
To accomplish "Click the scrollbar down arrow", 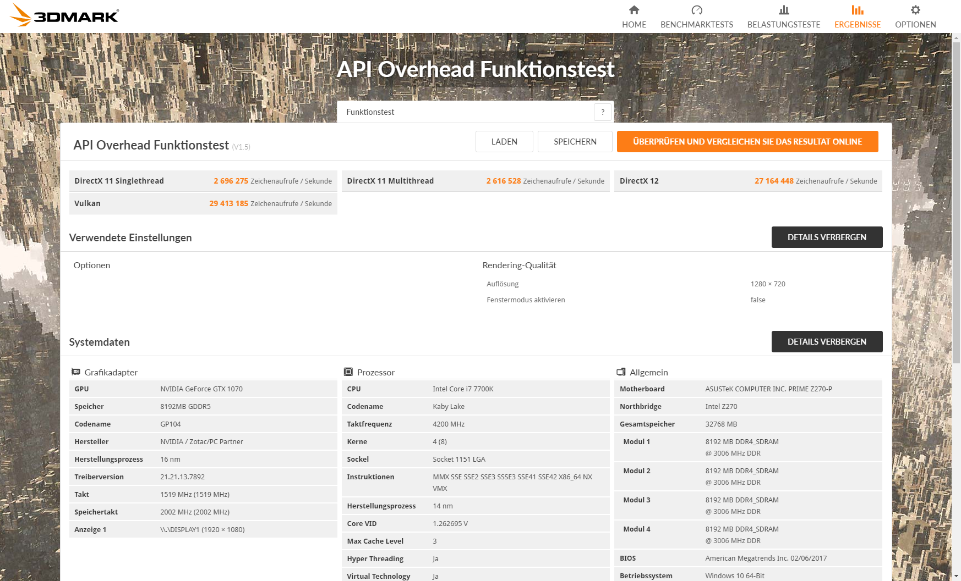I will click(x=957, y=577).
